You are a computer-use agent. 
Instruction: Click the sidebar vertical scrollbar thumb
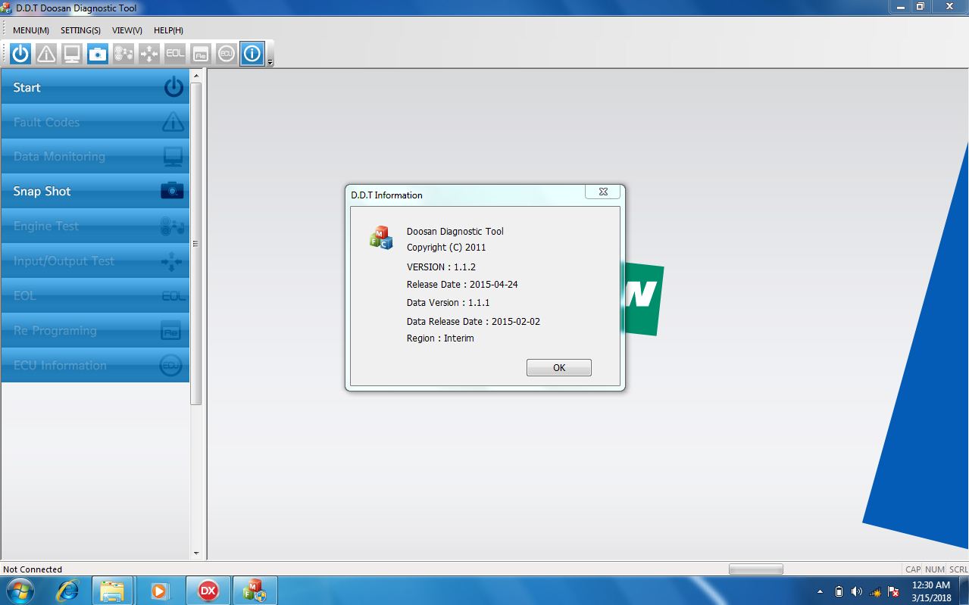[x=196, y=243]
